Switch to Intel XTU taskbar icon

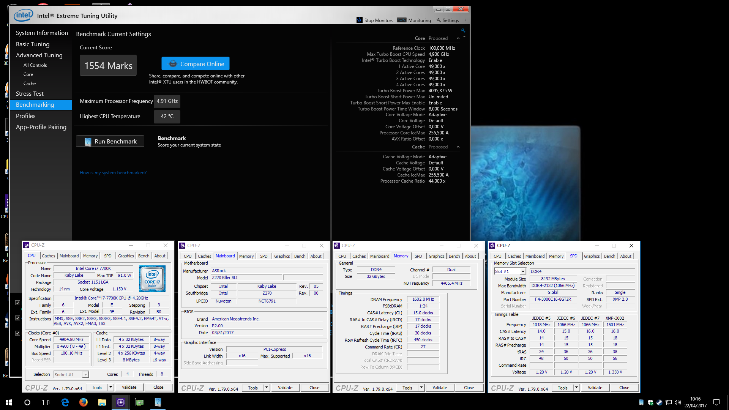(158, 402)
